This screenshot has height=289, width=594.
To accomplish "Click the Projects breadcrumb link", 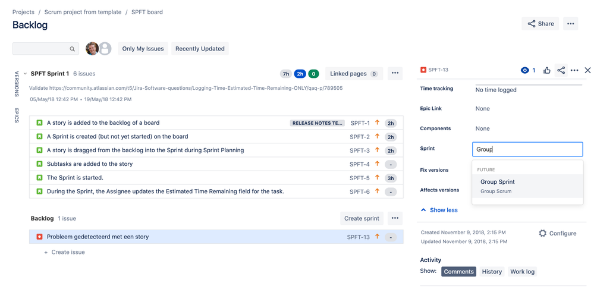I will click(x=24, y=12).
